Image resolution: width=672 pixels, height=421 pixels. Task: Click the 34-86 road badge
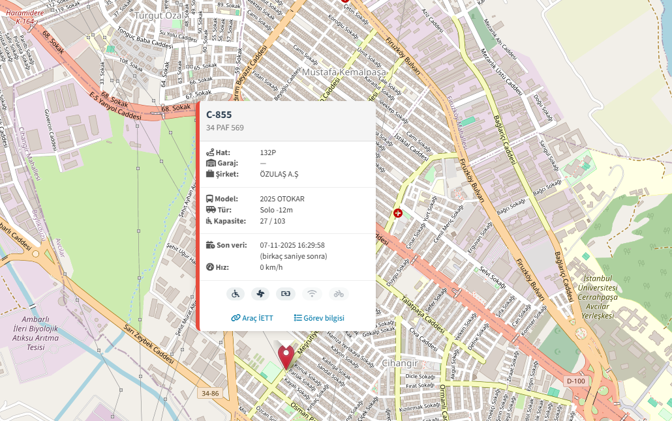(x=210, y=394)
